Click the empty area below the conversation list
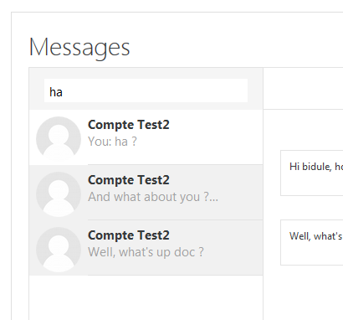This screenshot has height=320, width=343. [146, 297]
